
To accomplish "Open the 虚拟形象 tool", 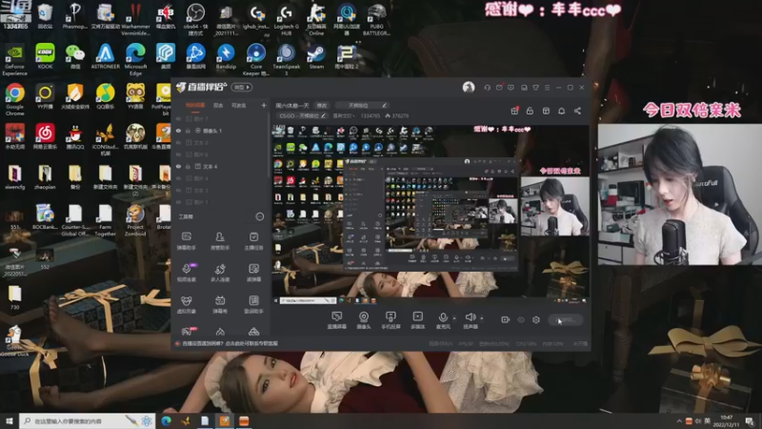I will pos(186,304).
